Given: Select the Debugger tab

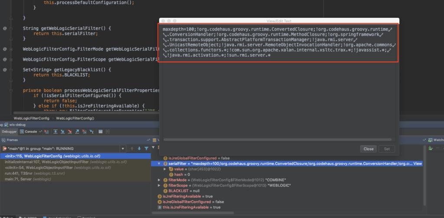Looking at the screenshot, I should coord(9,131).
